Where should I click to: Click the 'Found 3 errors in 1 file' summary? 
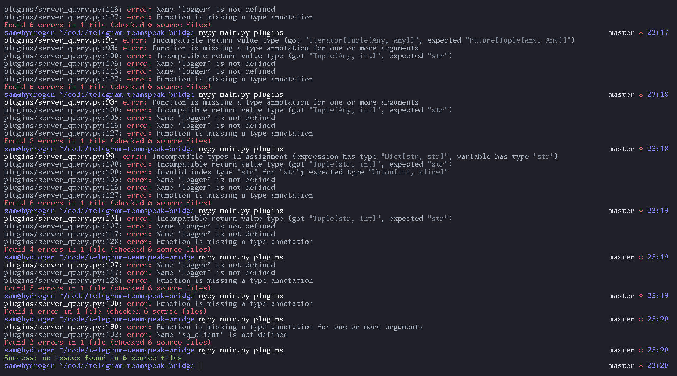pyautogui.click(x=107, y=288)
